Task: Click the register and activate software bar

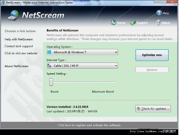Action: coord(89,125)
